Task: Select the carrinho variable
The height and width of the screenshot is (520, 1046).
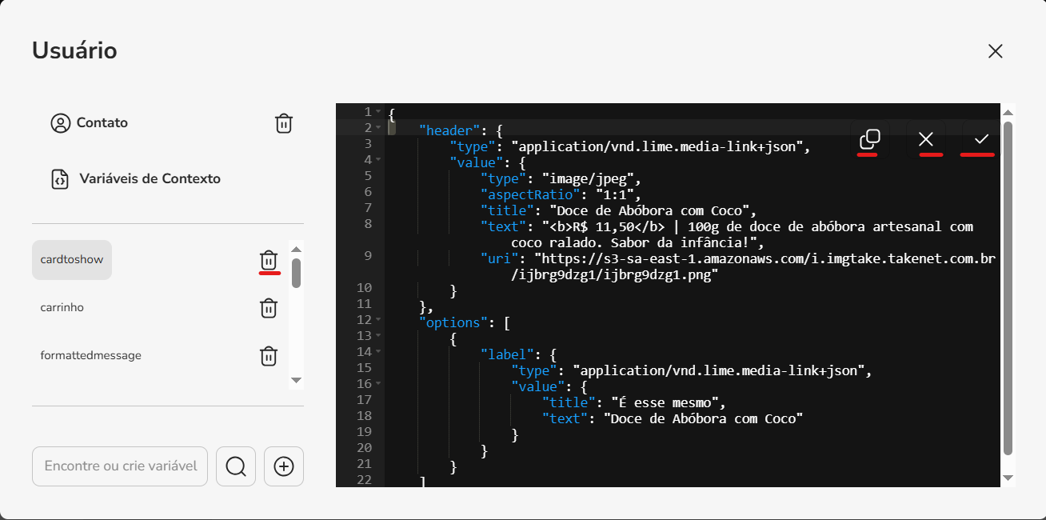Action: (x=62, y=308)
